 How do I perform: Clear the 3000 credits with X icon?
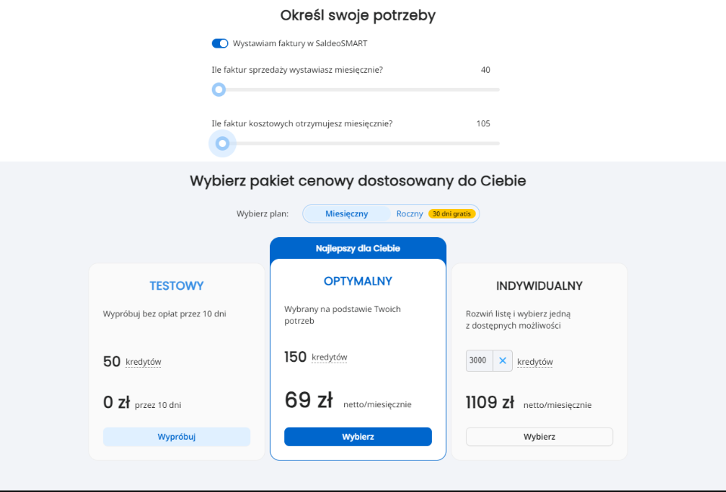pos(502,360)
